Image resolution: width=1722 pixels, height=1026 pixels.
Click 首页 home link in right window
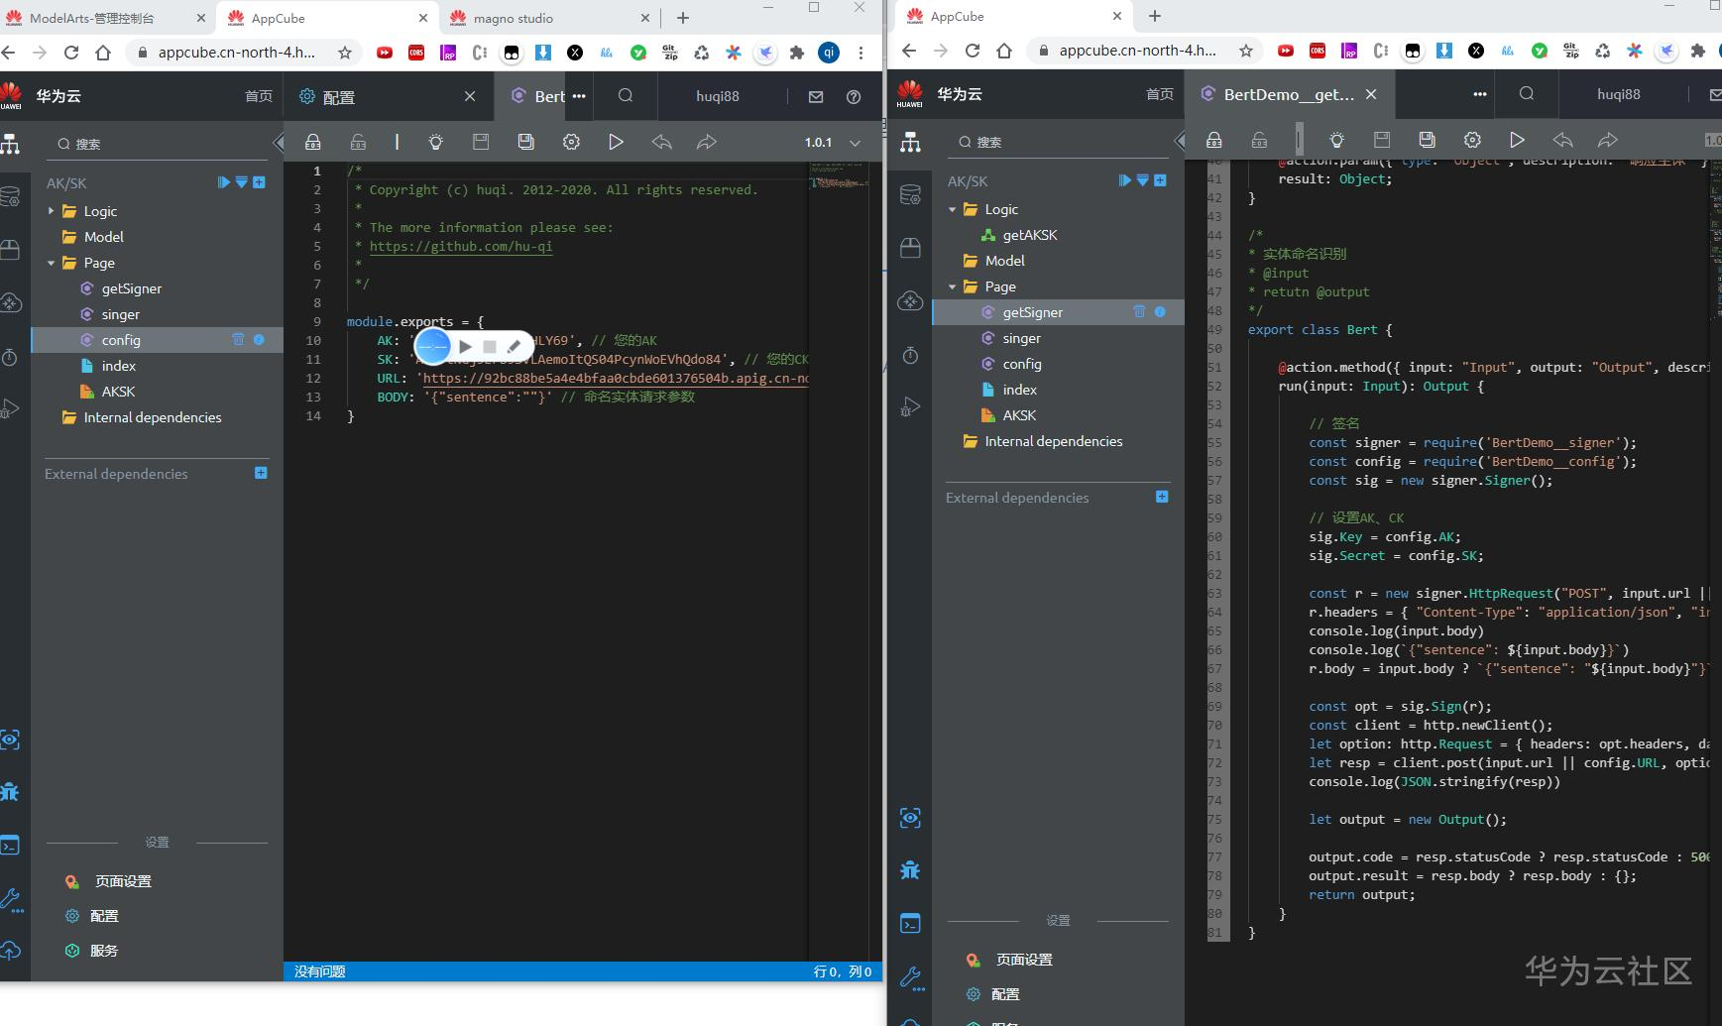[1160, 94]
